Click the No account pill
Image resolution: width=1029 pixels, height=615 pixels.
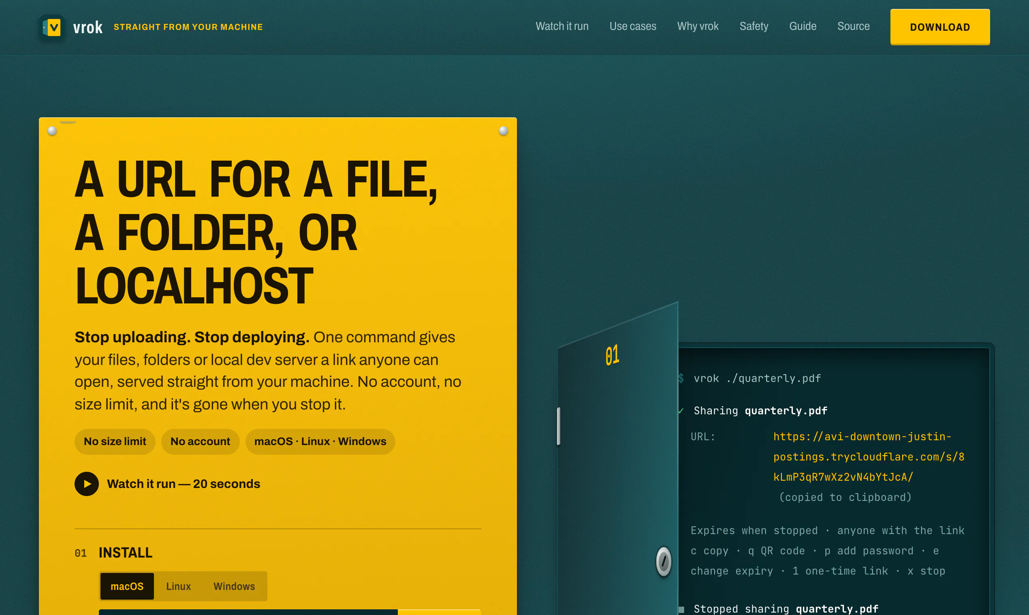coord(200,441)
